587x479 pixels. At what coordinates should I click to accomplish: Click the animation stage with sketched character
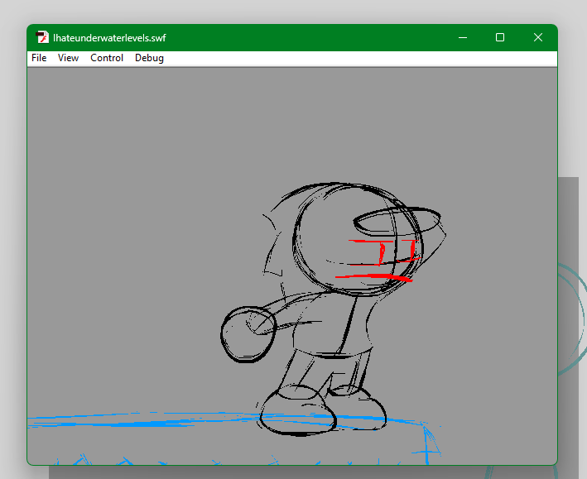click(x=292, y=266)
